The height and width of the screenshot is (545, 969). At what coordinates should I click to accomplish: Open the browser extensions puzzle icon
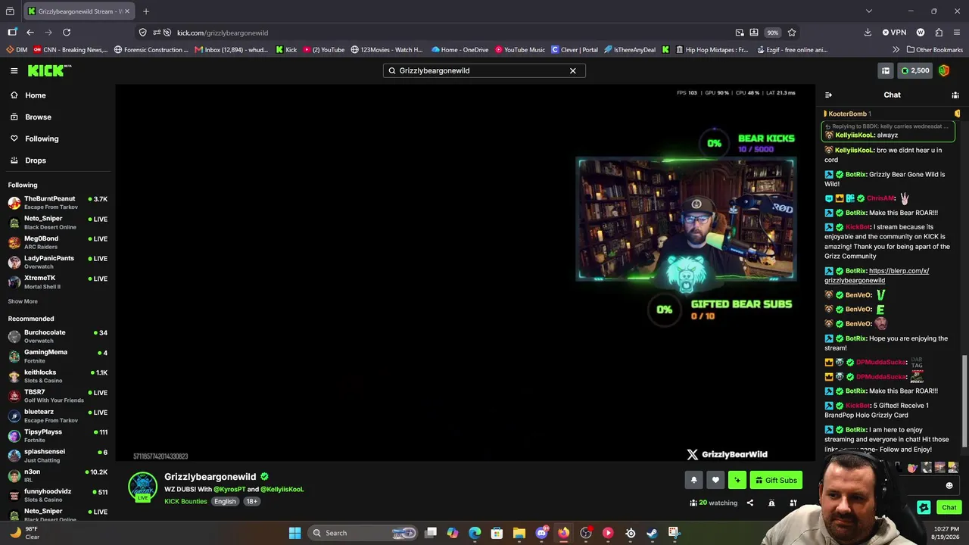(x=939, y=33)
